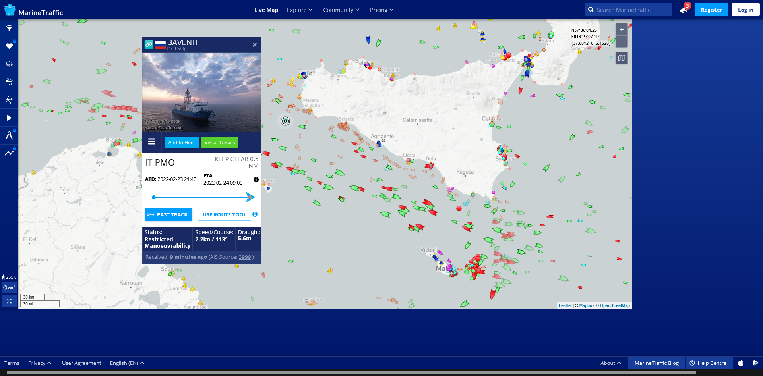Expand the Explore menu
The height and width of the screenshot is (376, 763).
tap(300, 10)
